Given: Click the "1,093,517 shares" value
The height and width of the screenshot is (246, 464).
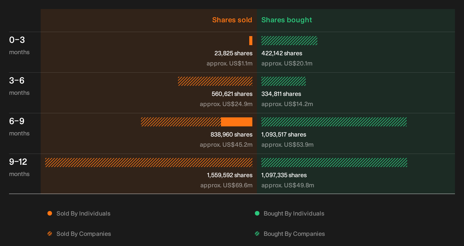Looking at the screenshot, I should [x=284, y=135].
